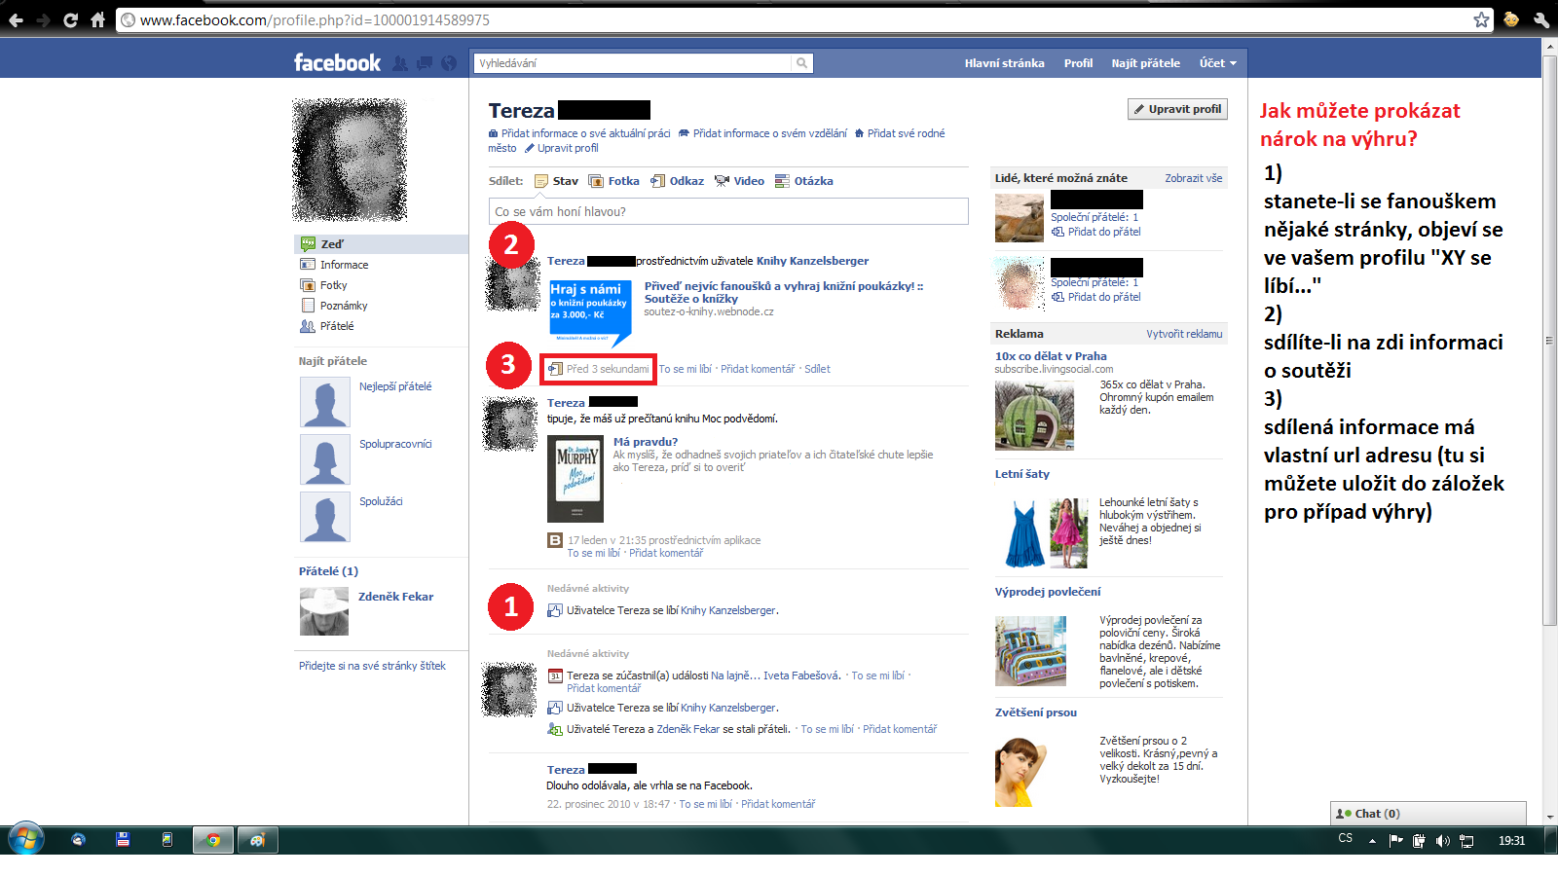Click Přidat informace o své aktuální práci

tap(585, 133)
